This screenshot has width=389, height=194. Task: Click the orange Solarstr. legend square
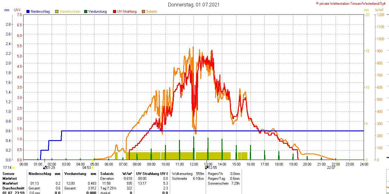click(x=143, y=12)
